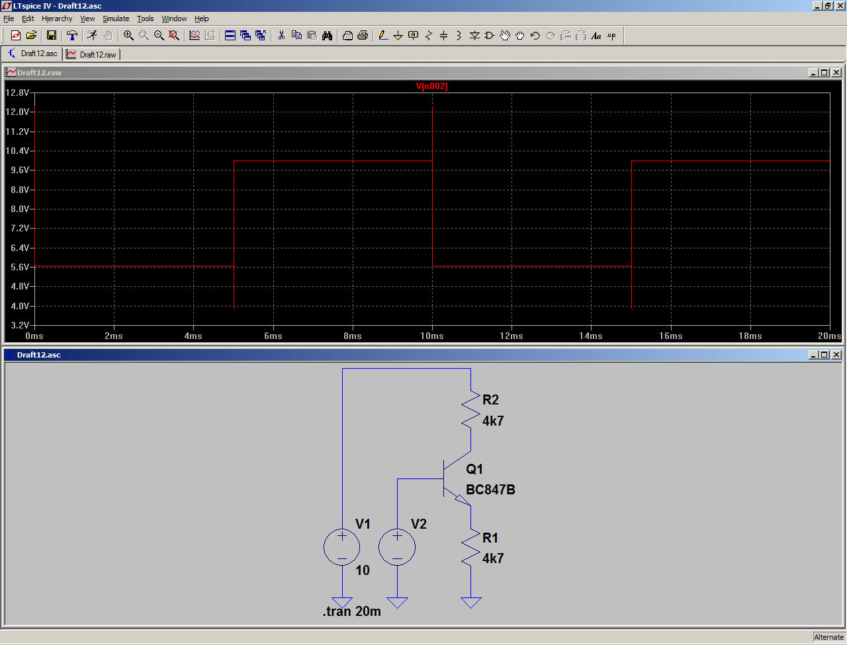Viewport: 847px width, 645px height.
Task: Open the View menu
Action: (87, 19)
